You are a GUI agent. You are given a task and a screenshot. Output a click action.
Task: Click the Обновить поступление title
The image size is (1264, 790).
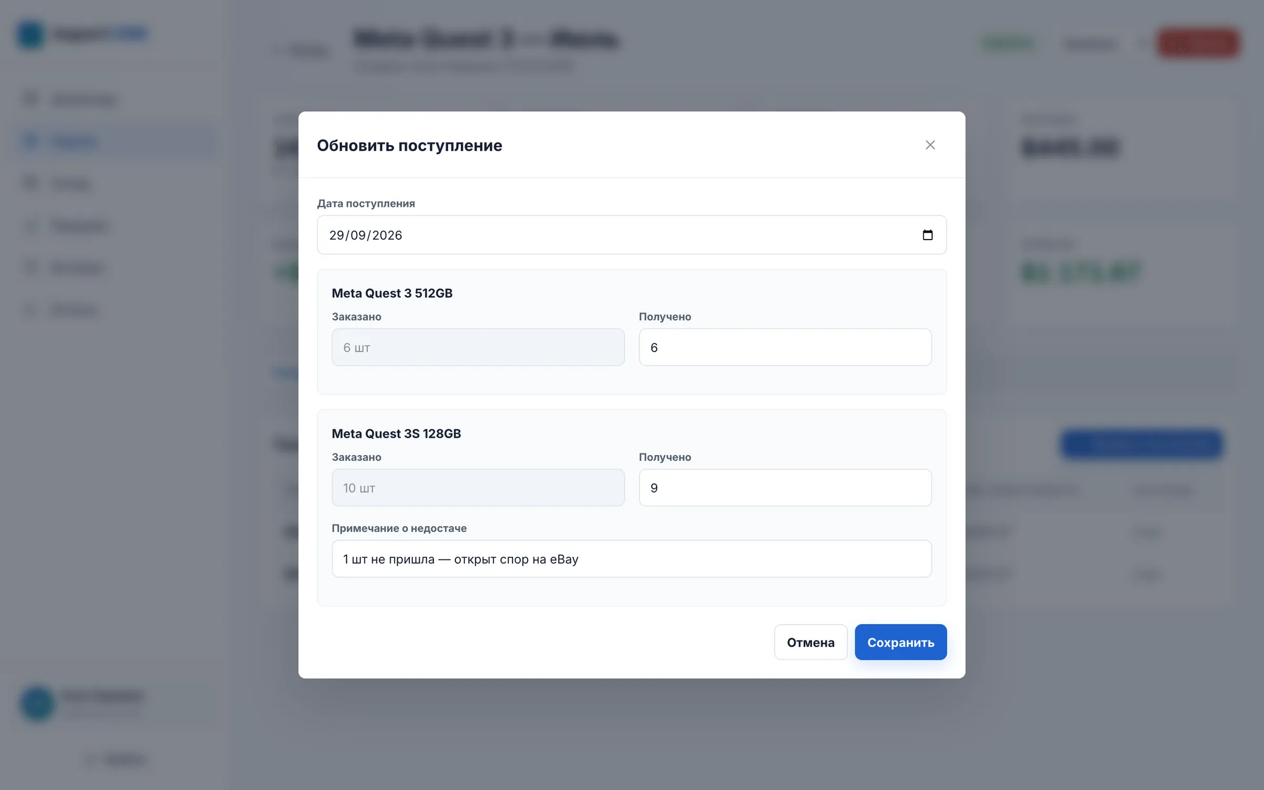tap(409, 145)
